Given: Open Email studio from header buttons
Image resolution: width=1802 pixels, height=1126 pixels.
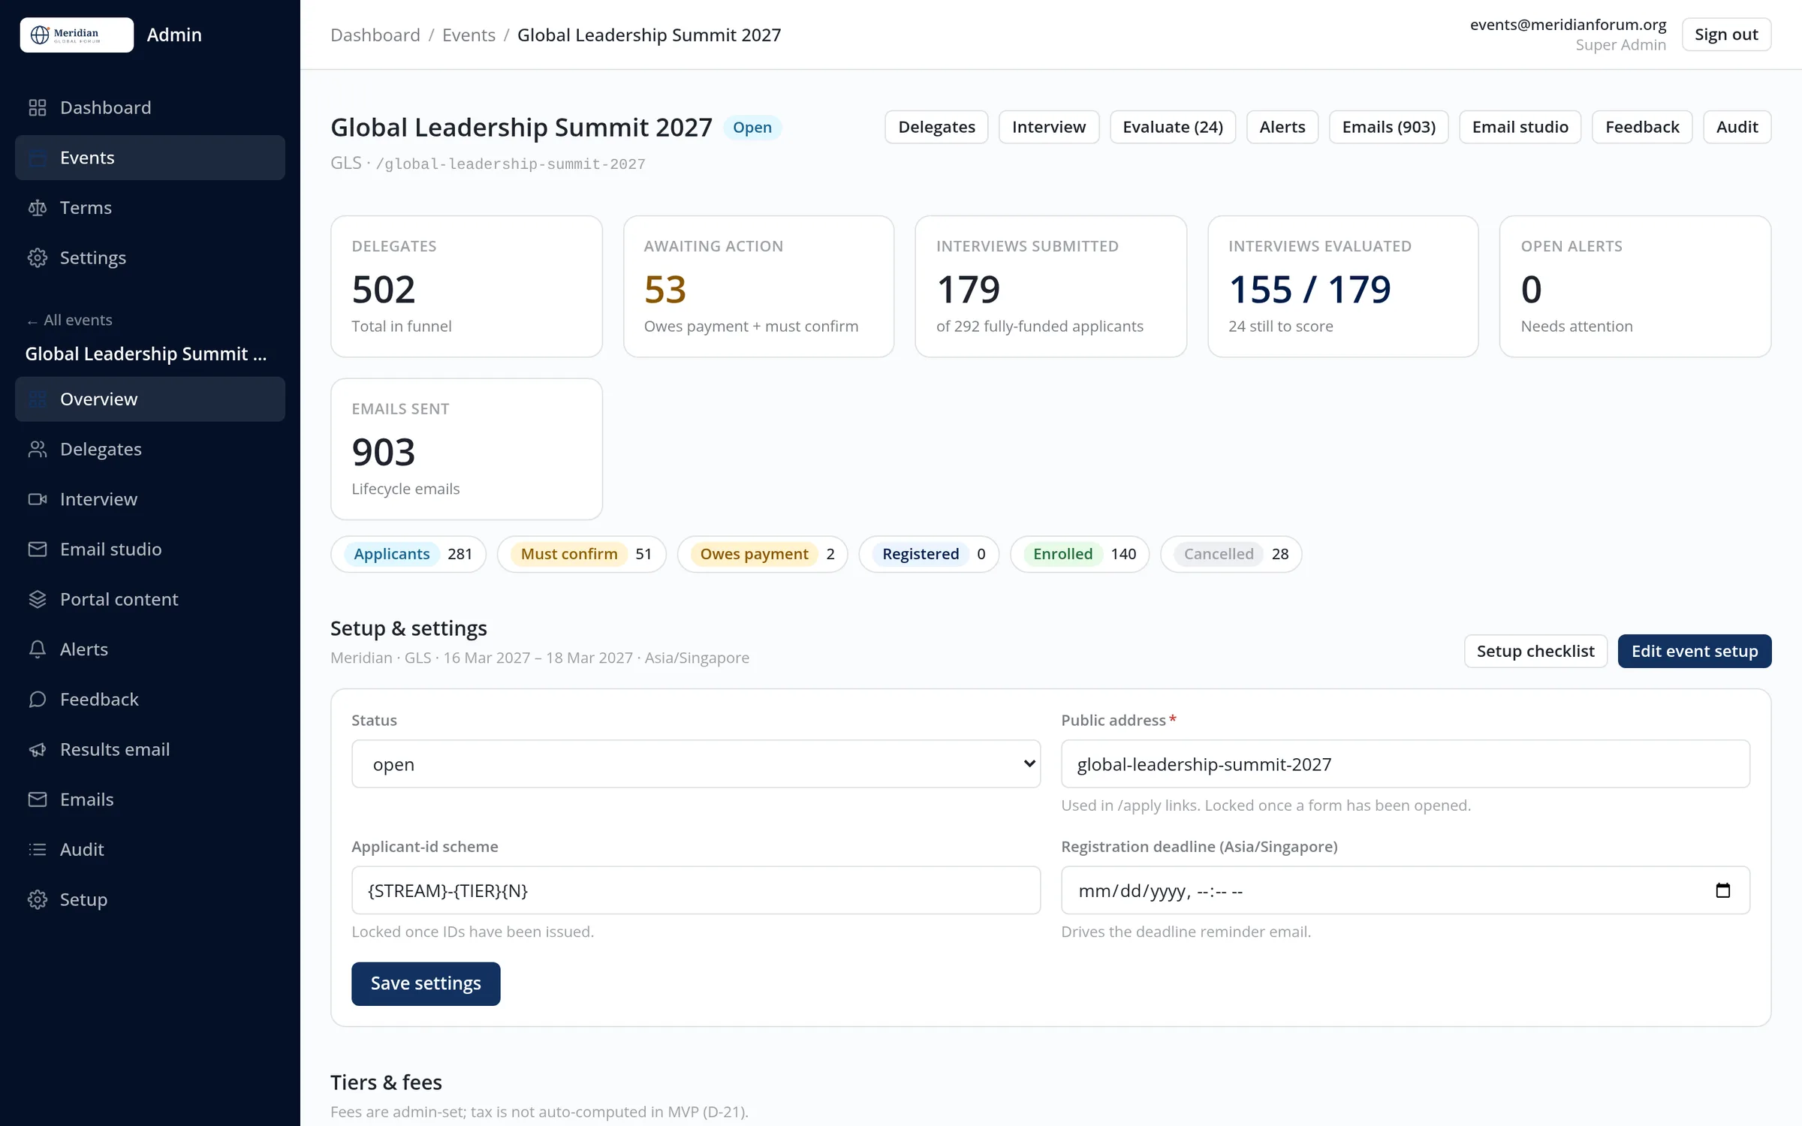Looking at the screenshot, I should pyautogui.click(x=1520, y=127).
